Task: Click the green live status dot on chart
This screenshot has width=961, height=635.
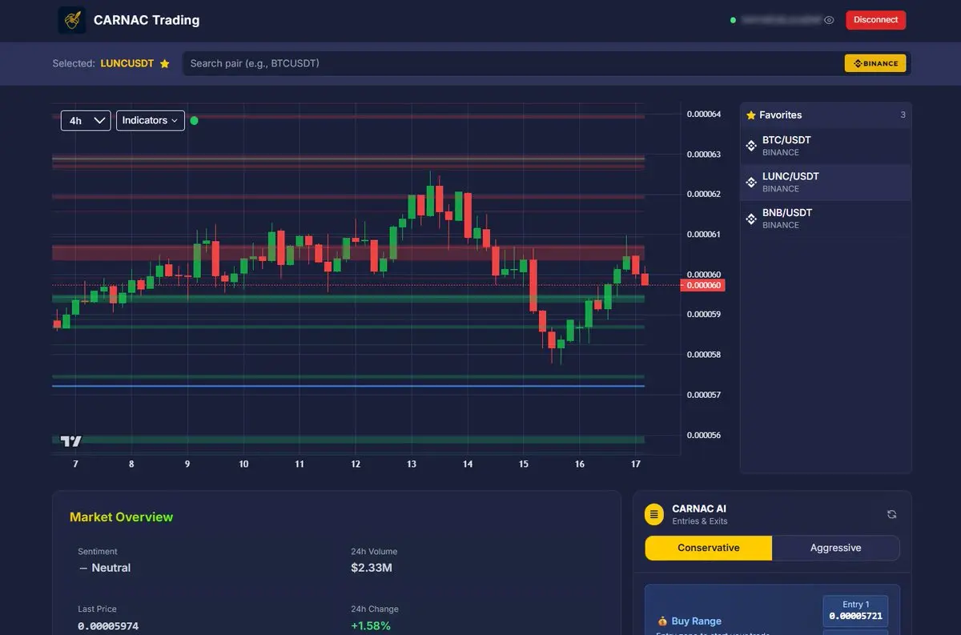Action: pyautogui.click(x=195, y=121)
